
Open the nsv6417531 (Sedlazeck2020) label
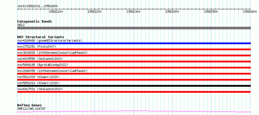[40, 89]
